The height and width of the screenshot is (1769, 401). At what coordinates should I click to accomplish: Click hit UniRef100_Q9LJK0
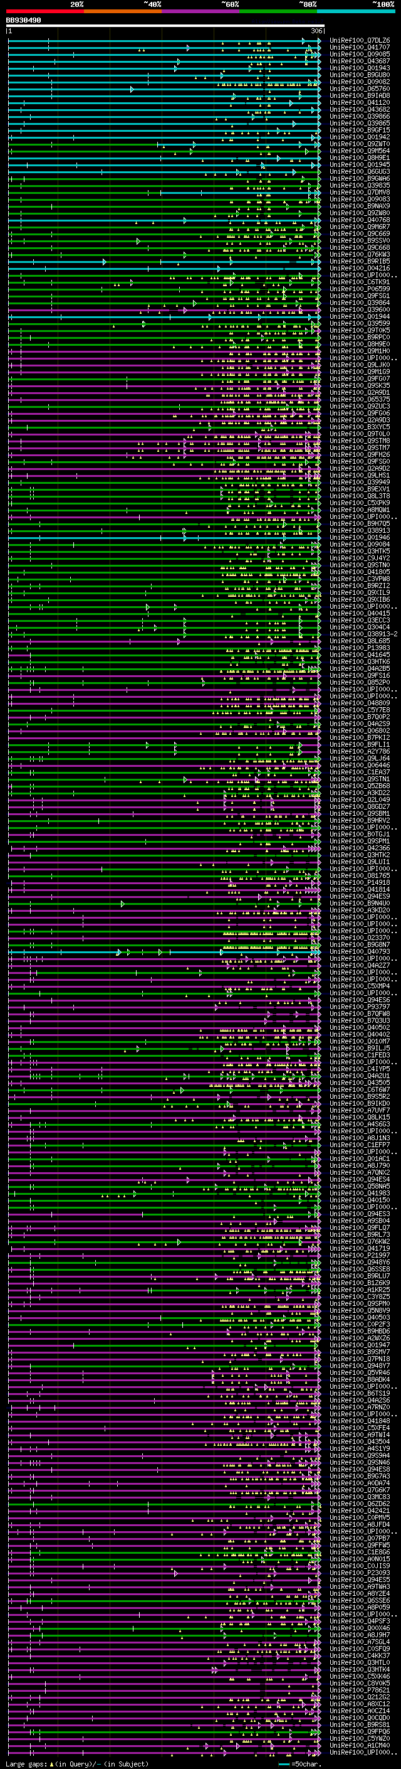360,365
